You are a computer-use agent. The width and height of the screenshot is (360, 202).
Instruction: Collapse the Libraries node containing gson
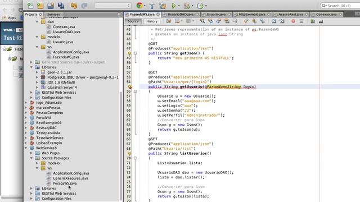pyautogui.click(x=31, y=67)
